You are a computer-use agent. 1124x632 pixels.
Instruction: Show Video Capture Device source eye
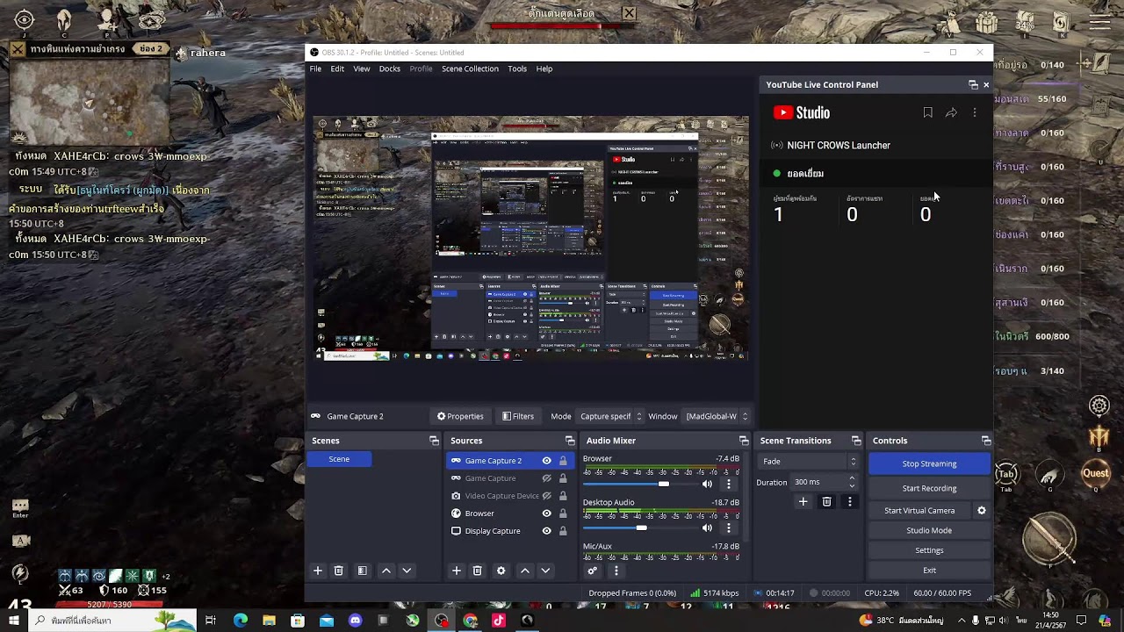(x=546, y=496)
